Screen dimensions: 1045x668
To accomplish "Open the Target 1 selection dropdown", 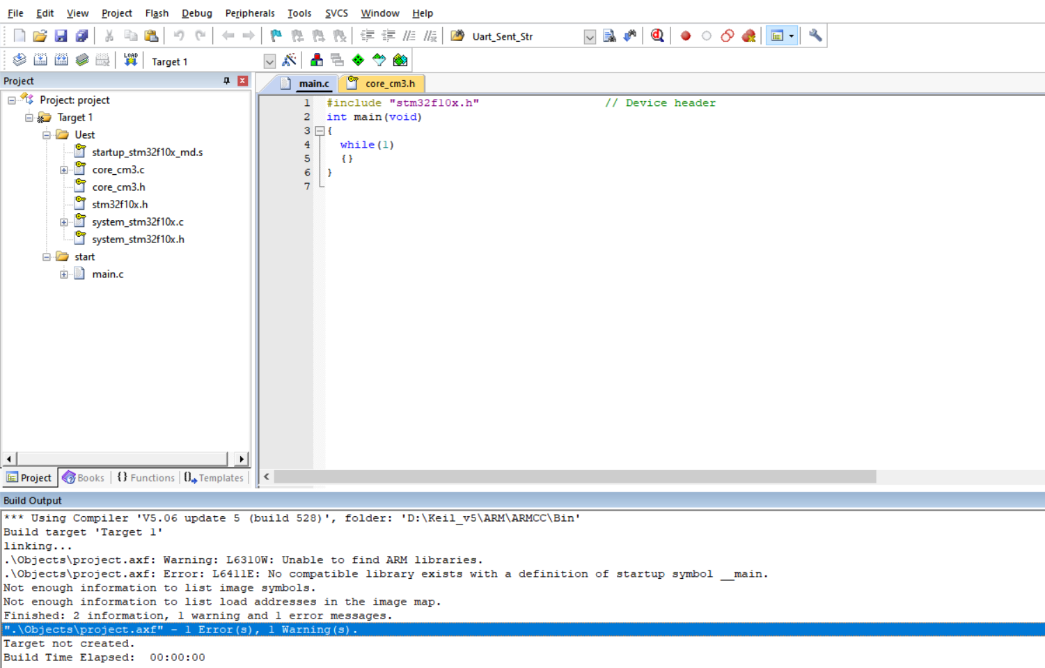I will (269, 61).
